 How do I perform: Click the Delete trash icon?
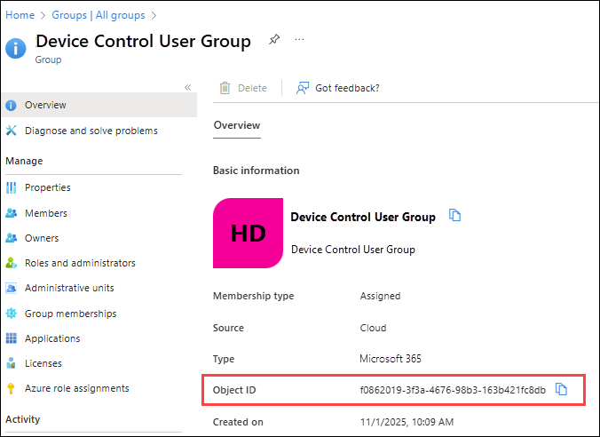click(225, 88)
